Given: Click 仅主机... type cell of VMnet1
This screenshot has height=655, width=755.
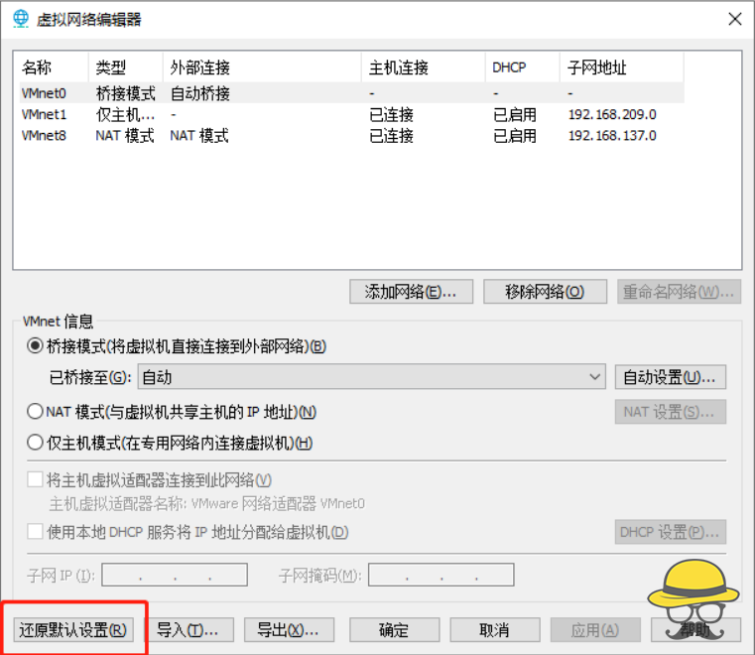Looking at the screenshot, I should tap(125, 114).
